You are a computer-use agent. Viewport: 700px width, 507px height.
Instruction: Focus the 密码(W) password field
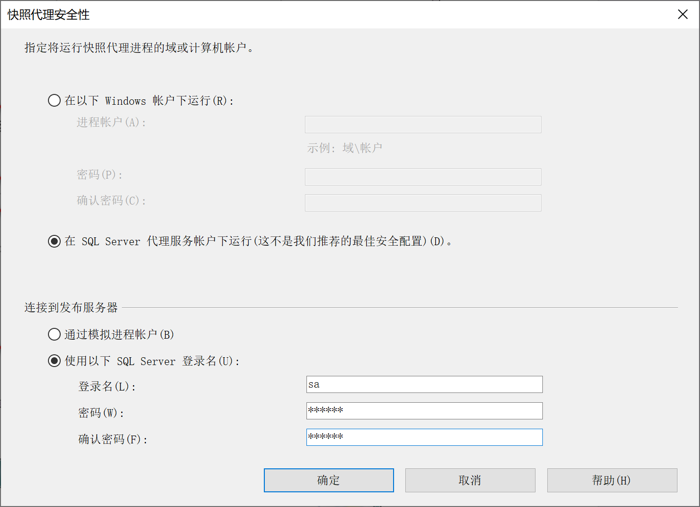tap(424, 411)
